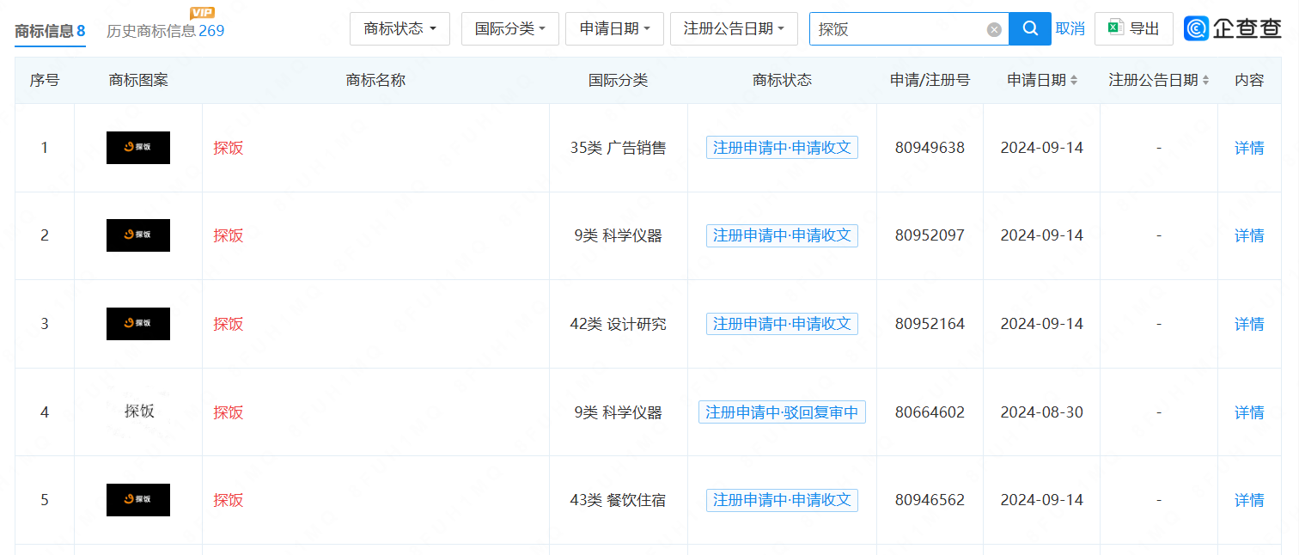Viewport: 1299px width, 555px height.
Task: Expand the 注册公告日期 dropdown
Action: (x=733, y=29)
